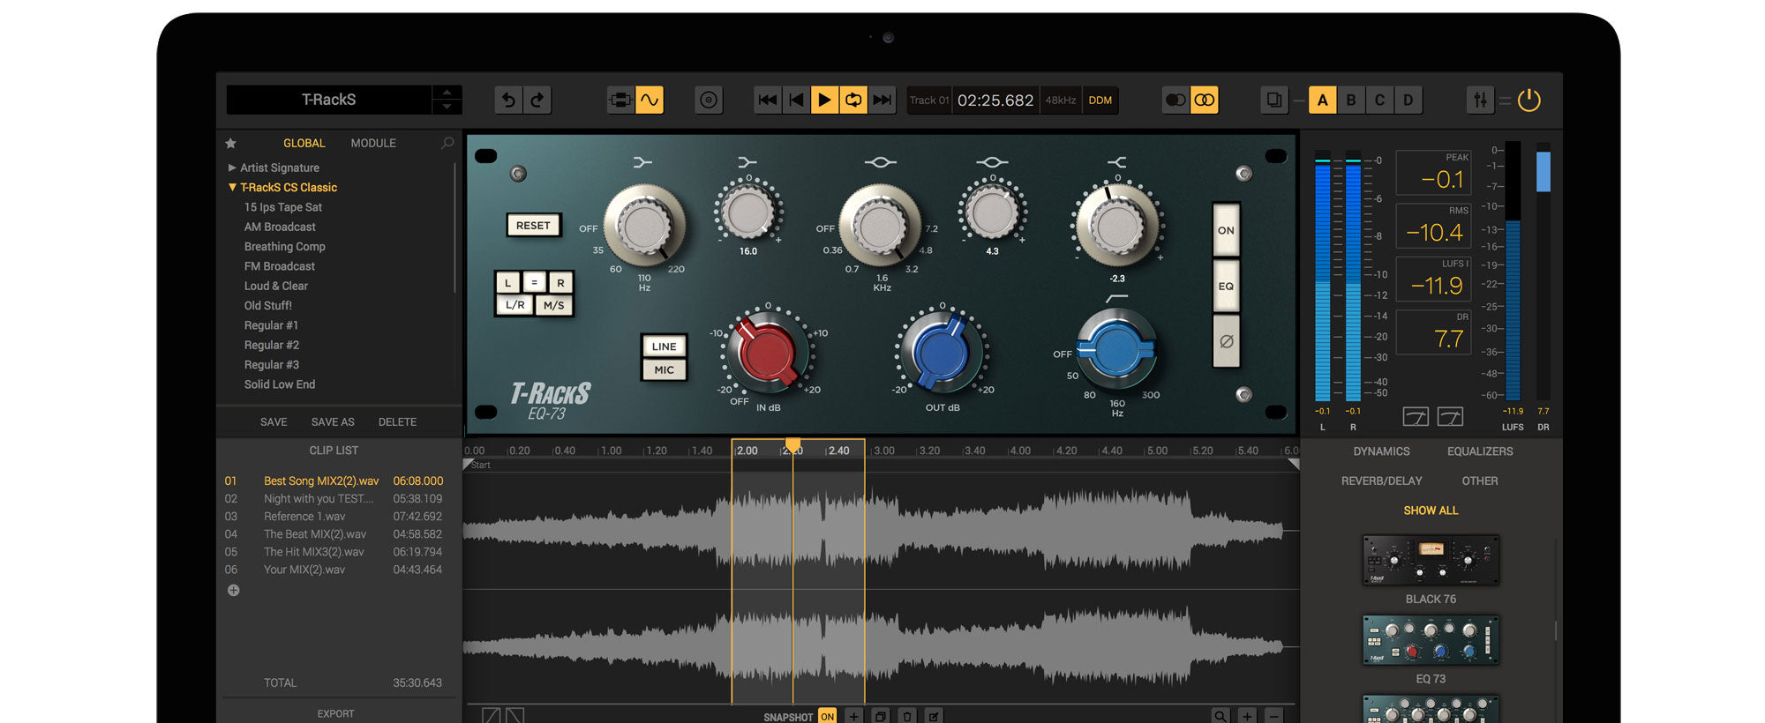Toggle phase invert switch
This screenshot has width=1765, height=723.
[x=1226, y=341]
